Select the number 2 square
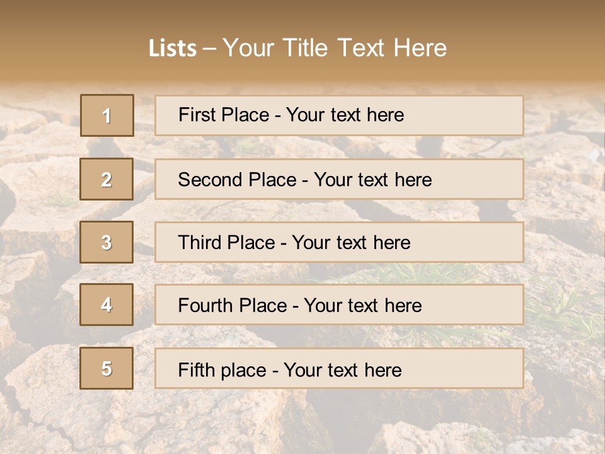The image size is (605, 454). [107, 179]
